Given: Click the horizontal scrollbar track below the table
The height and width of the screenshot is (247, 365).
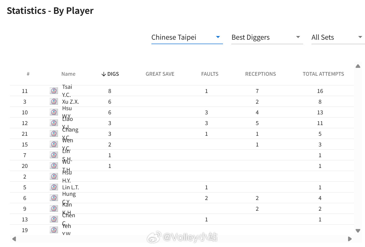Looking at the screenshot, I should click(182, 239).
